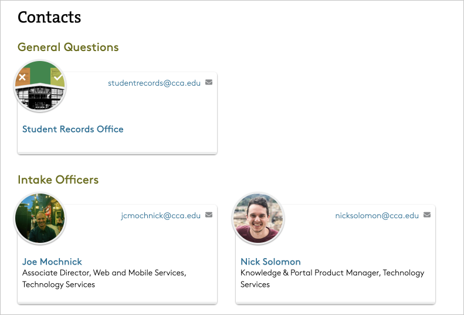Click the Intake Officers section heading
The image size is (464, 315).
pyautogui.click(x=58, y=179)
